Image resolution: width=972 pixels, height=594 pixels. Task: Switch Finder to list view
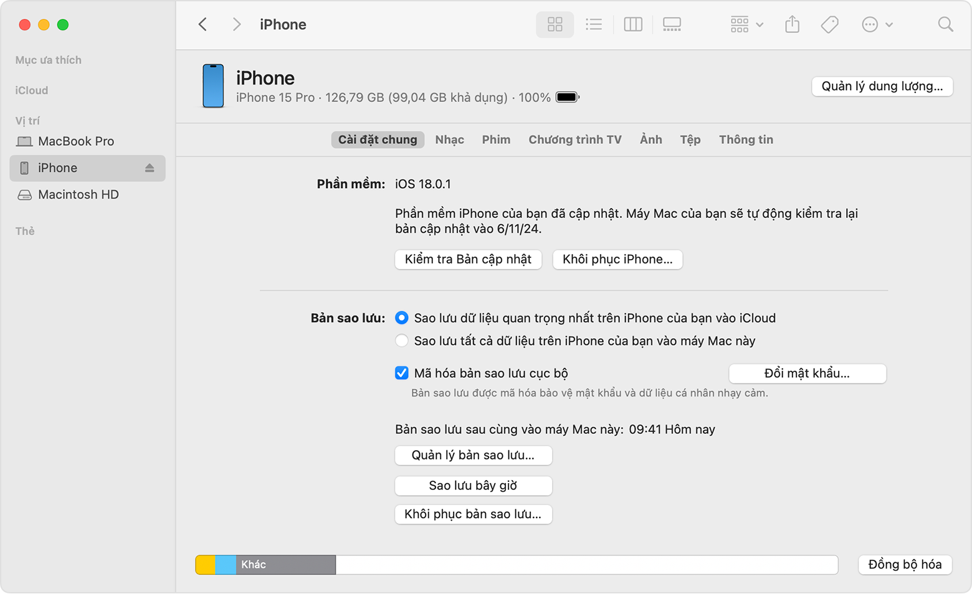click(593, 24)
